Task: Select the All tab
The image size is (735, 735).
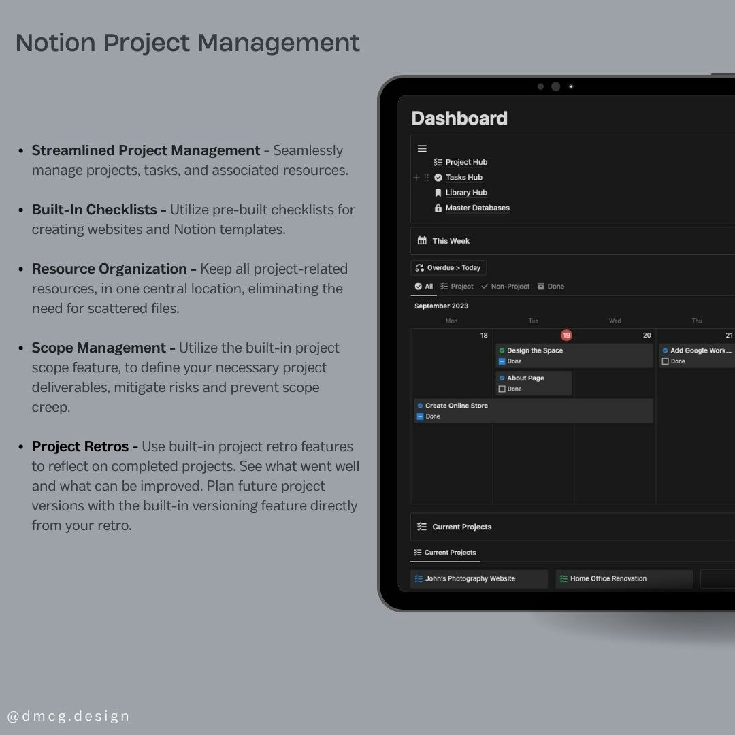Action: click(x=424, y=287)
